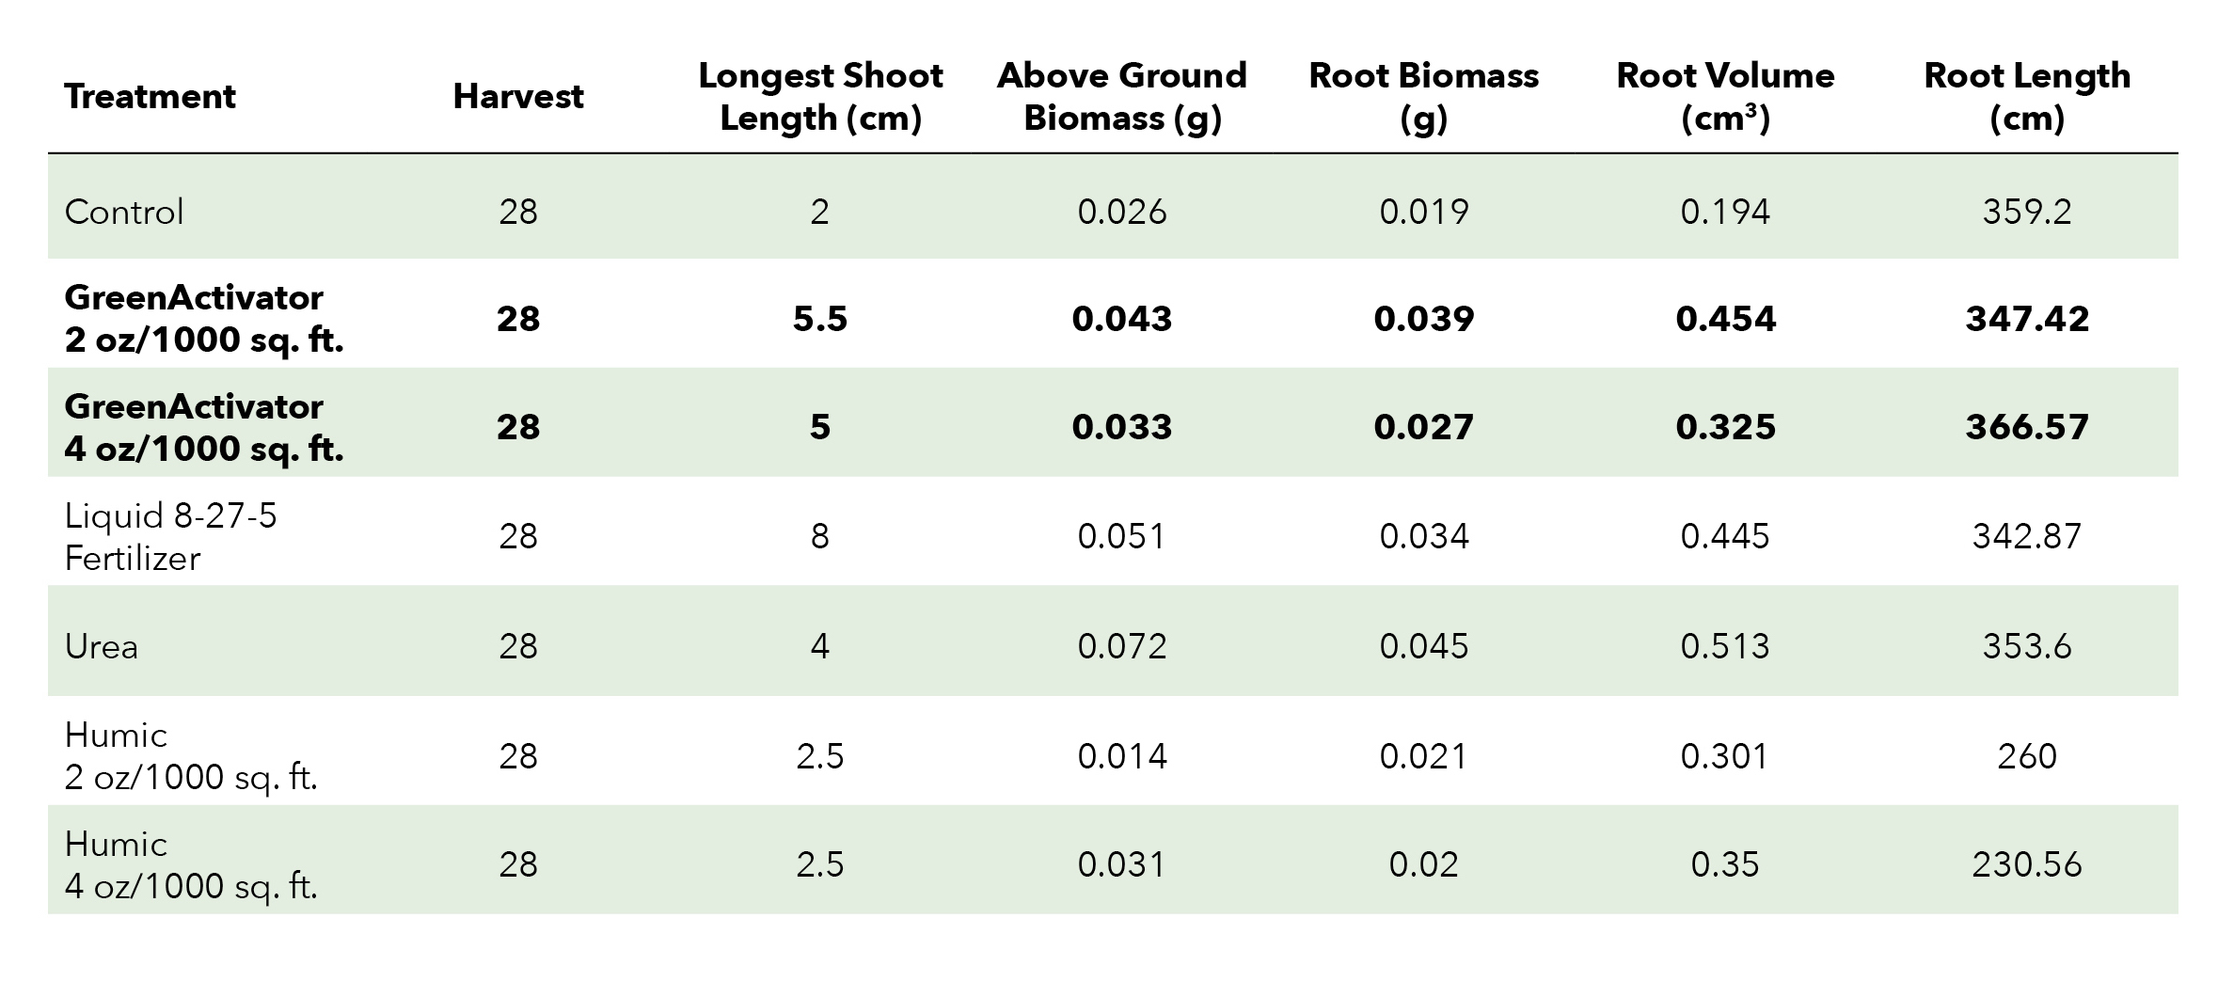
Task: Select the Root Biomass column header
Action: 1423,97
